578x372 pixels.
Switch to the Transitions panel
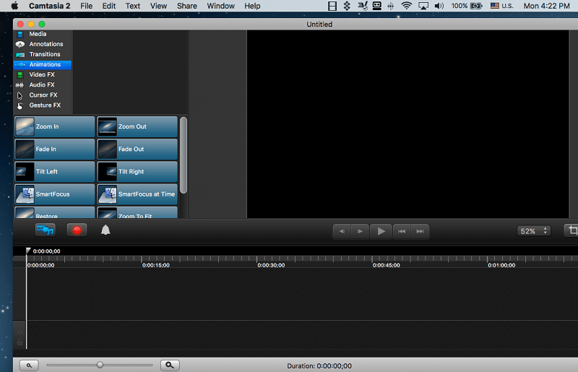coord(43,54)
